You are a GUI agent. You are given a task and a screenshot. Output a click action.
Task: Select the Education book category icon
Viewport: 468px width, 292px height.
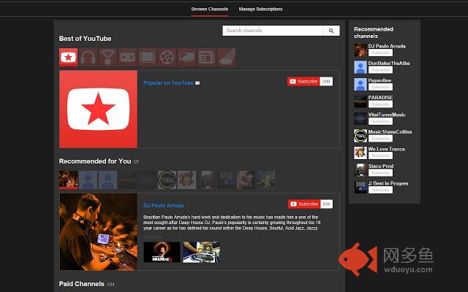click(x=147, y=57)
